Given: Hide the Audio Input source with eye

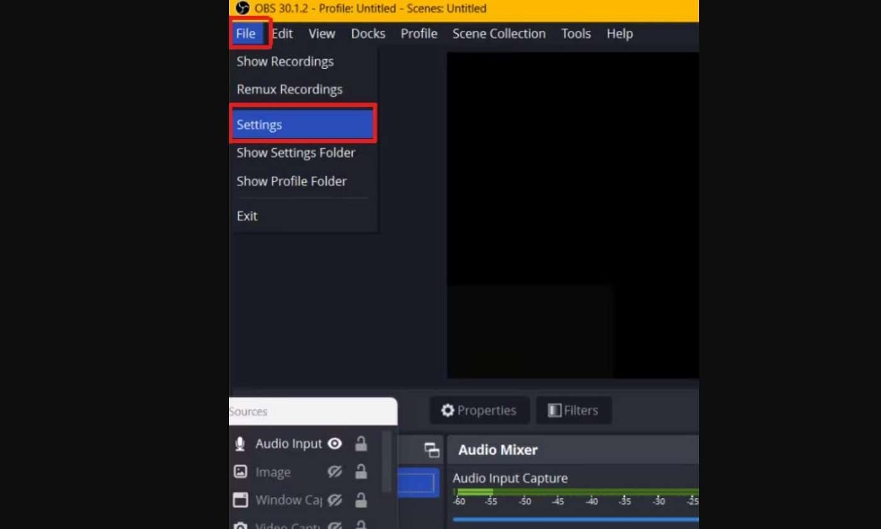Looking at the screenshot, I should [x=335, y=443].
